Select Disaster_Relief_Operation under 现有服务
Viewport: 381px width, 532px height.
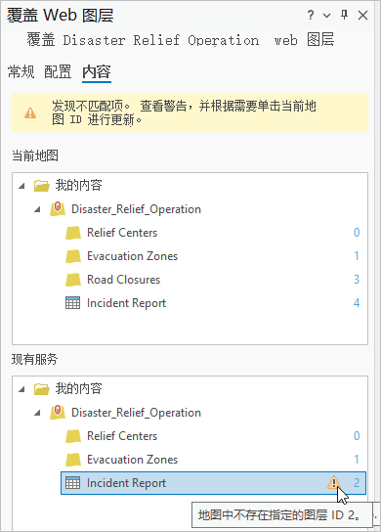[x=136, y=413]
